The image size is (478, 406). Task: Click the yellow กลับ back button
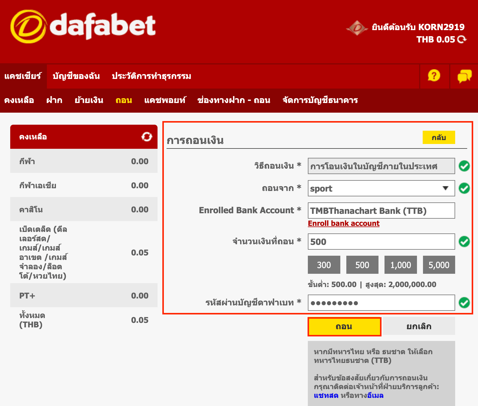pos(439,137)
